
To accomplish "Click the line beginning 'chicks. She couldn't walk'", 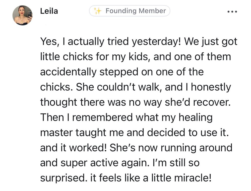I will pyautogui.click(x=136, y=87).
